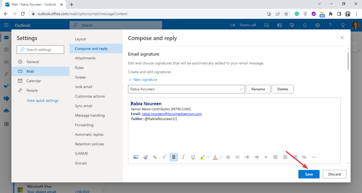Open more formatting options ellipsis
The width and height of the screenshot is (362, 193).
[x=314, y=157]
